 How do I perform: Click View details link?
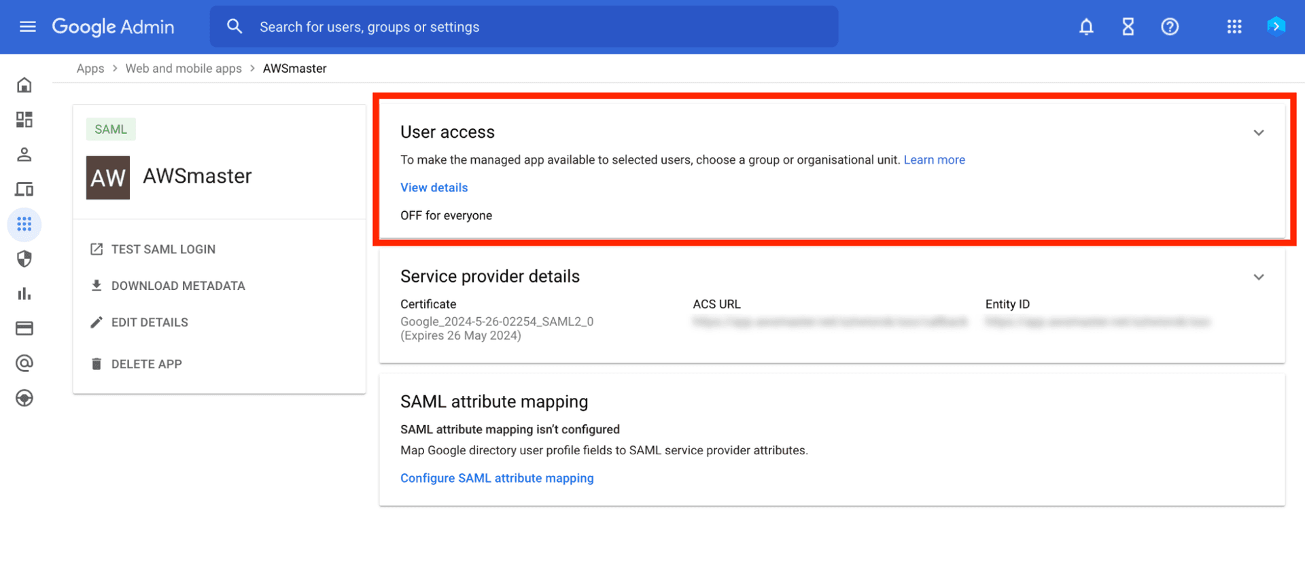tap(434, 187)
